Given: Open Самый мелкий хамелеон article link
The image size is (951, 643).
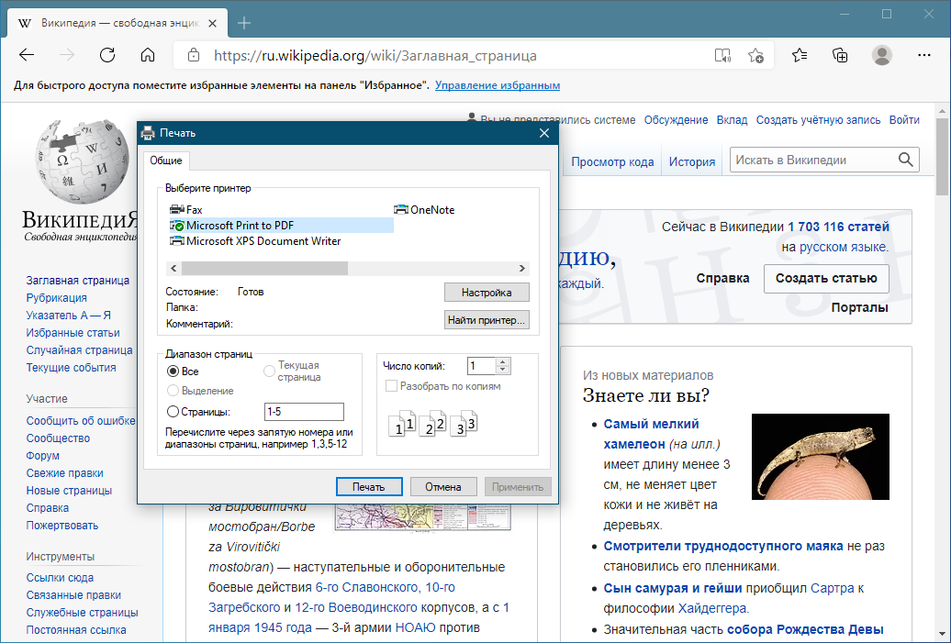Looking at the screenshot, I should tap(651, 434).
